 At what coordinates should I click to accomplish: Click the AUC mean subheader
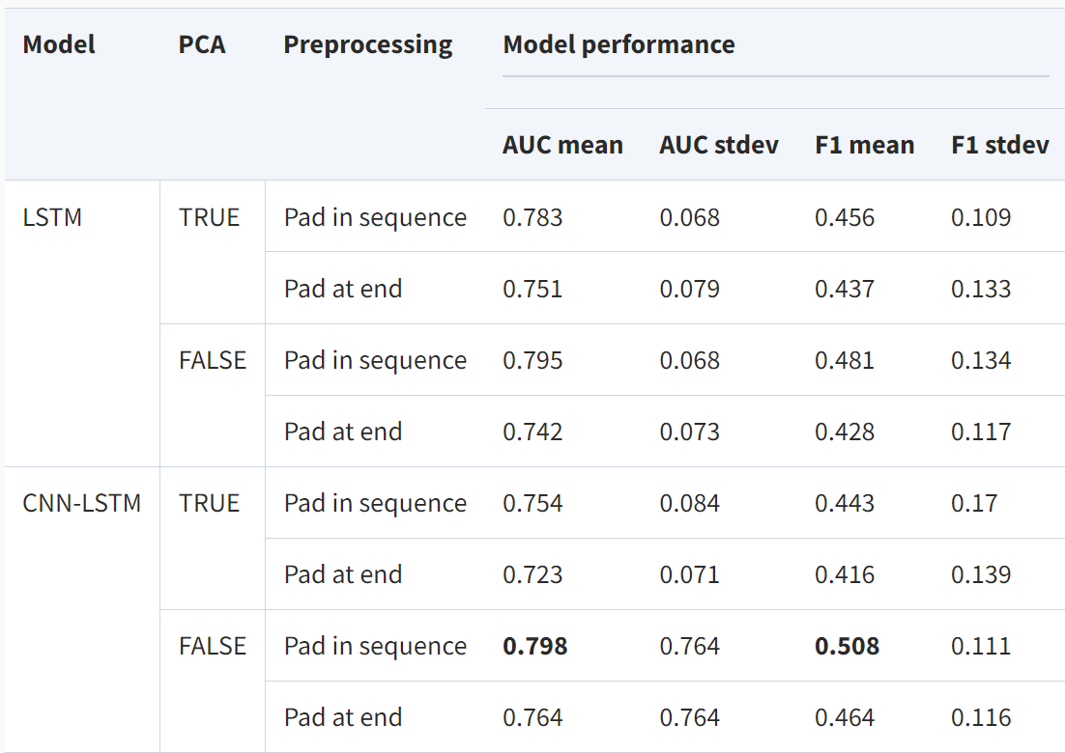(x=562, y=145)
